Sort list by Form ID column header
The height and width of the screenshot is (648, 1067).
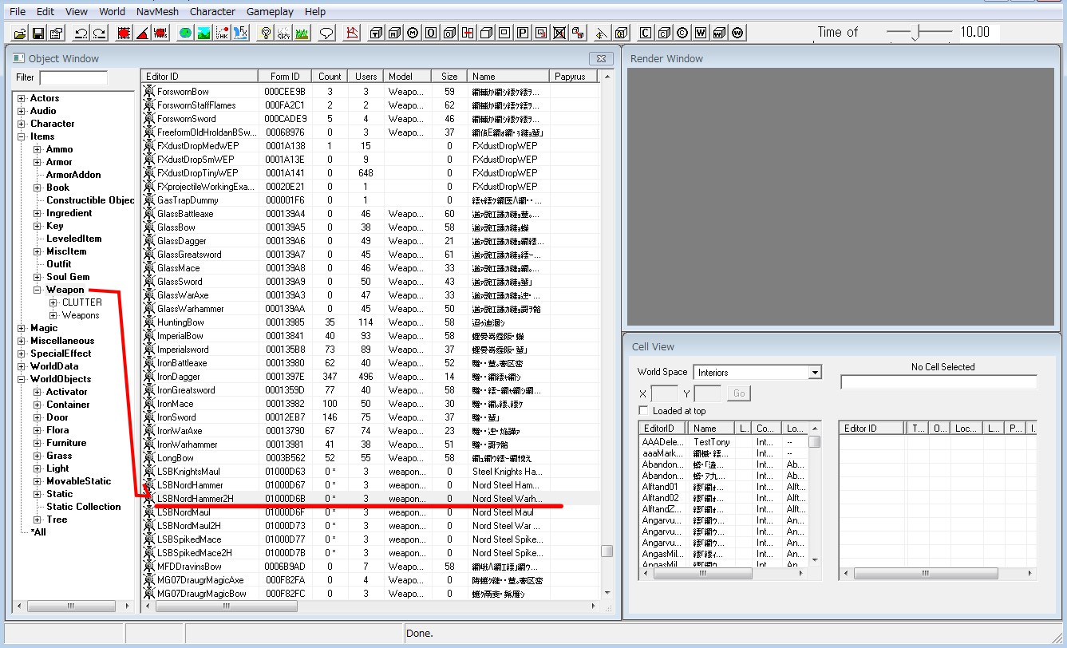tap(285, 77)
